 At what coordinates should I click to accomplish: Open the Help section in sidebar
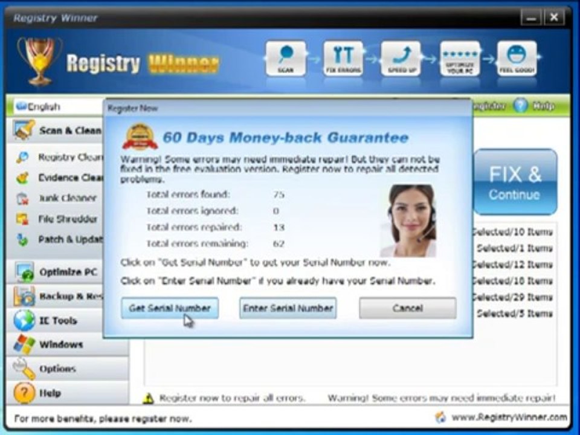[x=68, y=393]
